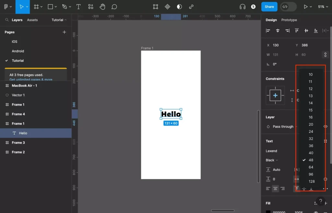Open the zoom level 51% dropdown

pos(323,7)
